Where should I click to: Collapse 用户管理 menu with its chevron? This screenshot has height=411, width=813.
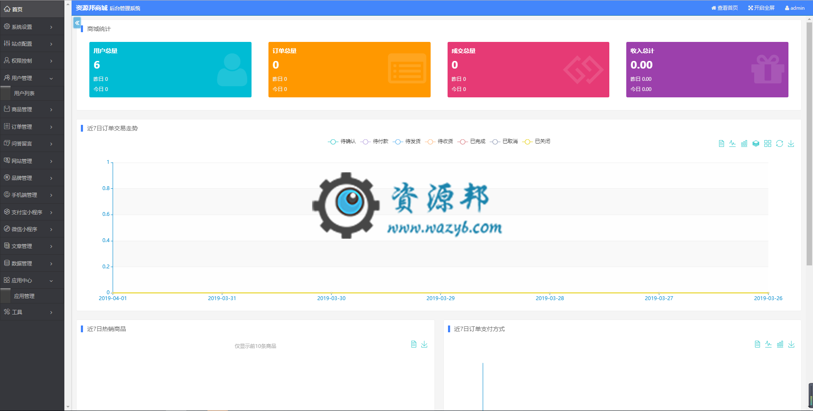click(x=51, y=78)
